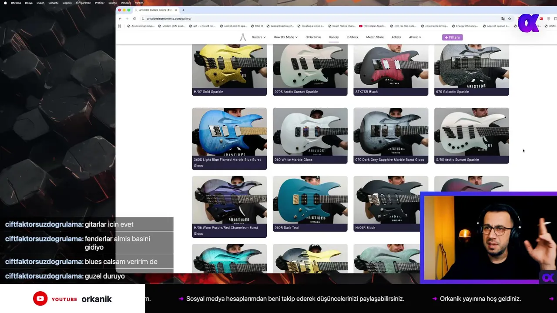557x313 pixels.
Task: Open the 070S Arctic Sunset Sparkle guitar photo
Action: [x=310, y=66]
